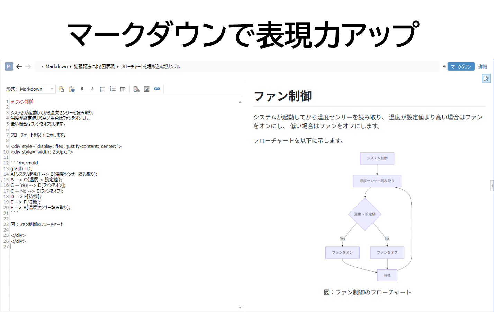494x312 pixels.
Task: Switch to the マークダウン tab
Action: coord(460,67)
